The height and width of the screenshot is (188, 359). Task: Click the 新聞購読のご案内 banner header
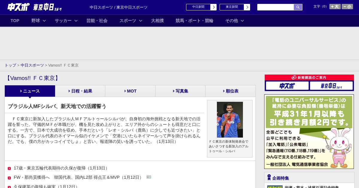(x=309, y=78)
